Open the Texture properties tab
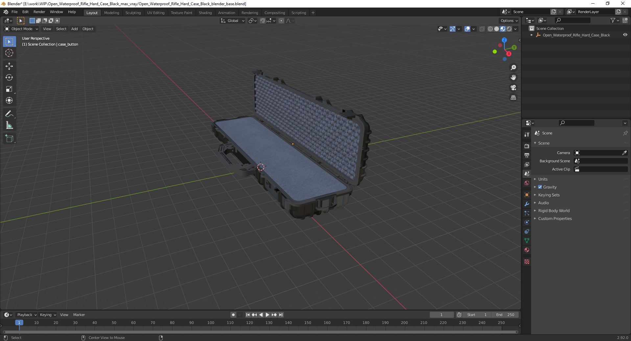Image resolution: width=631 pixels, height=341 pixels. pyautogui.click(x=527, y=262)
